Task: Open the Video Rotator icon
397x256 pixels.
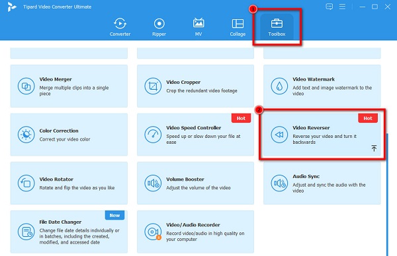Action: (26, 183)
